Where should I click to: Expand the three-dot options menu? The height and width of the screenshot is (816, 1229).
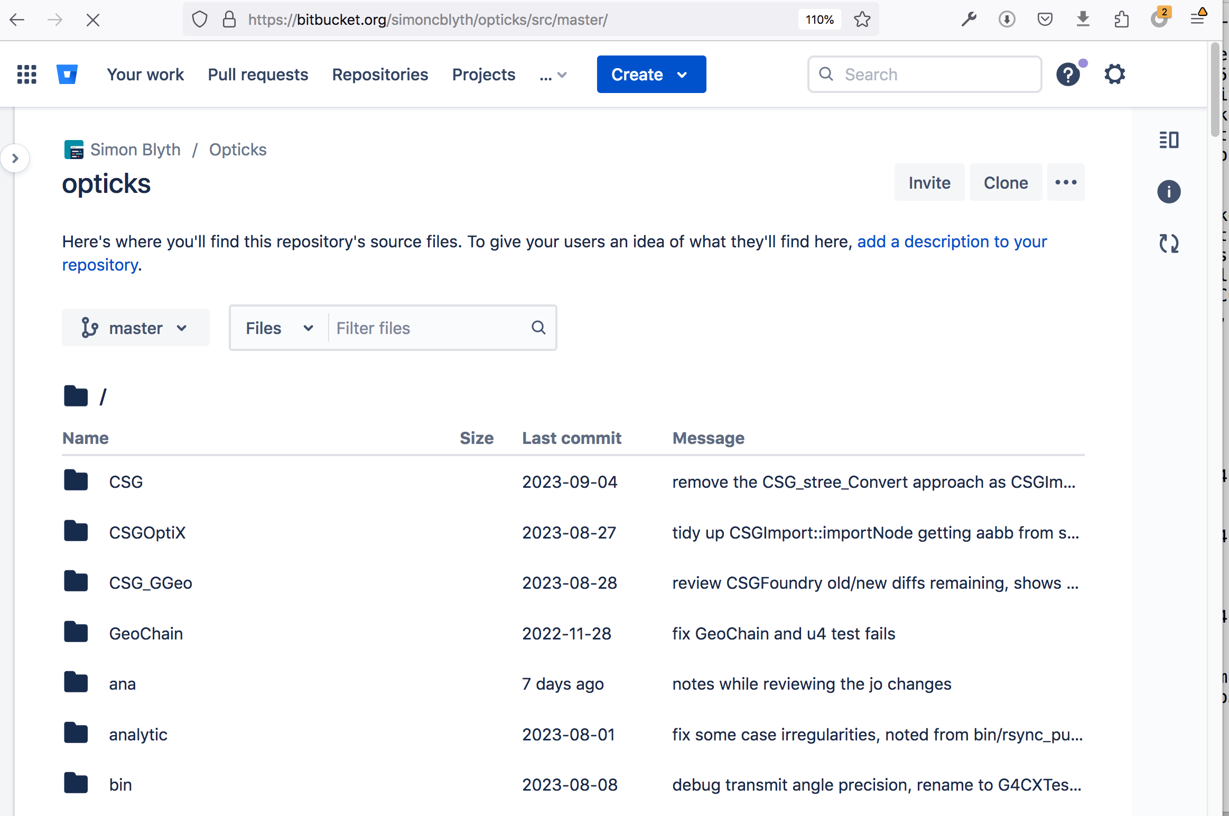[1066, 182]
